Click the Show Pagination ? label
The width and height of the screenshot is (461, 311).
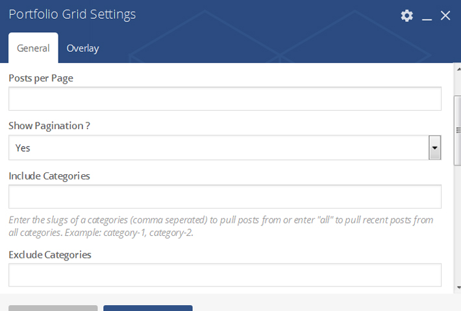tap(49, 126)
